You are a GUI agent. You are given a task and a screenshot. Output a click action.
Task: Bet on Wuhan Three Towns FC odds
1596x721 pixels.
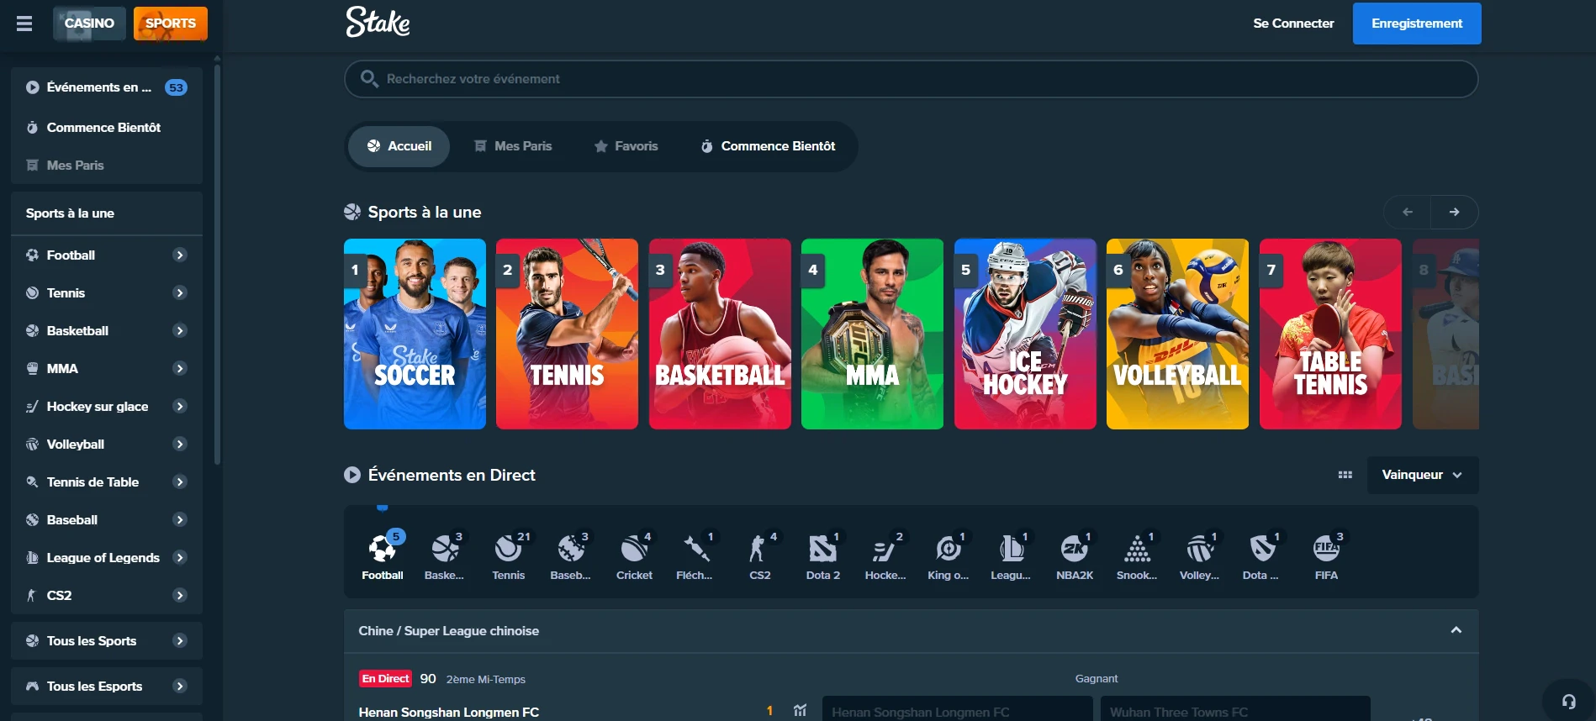tap(1235, 708)
